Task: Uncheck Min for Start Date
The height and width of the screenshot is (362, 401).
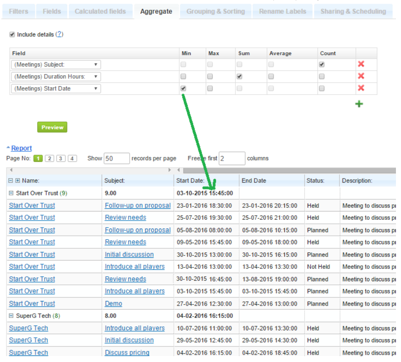Action: click(183, 89)
